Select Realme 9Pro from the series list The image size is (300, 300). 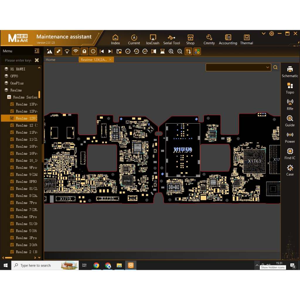(25, 167)
